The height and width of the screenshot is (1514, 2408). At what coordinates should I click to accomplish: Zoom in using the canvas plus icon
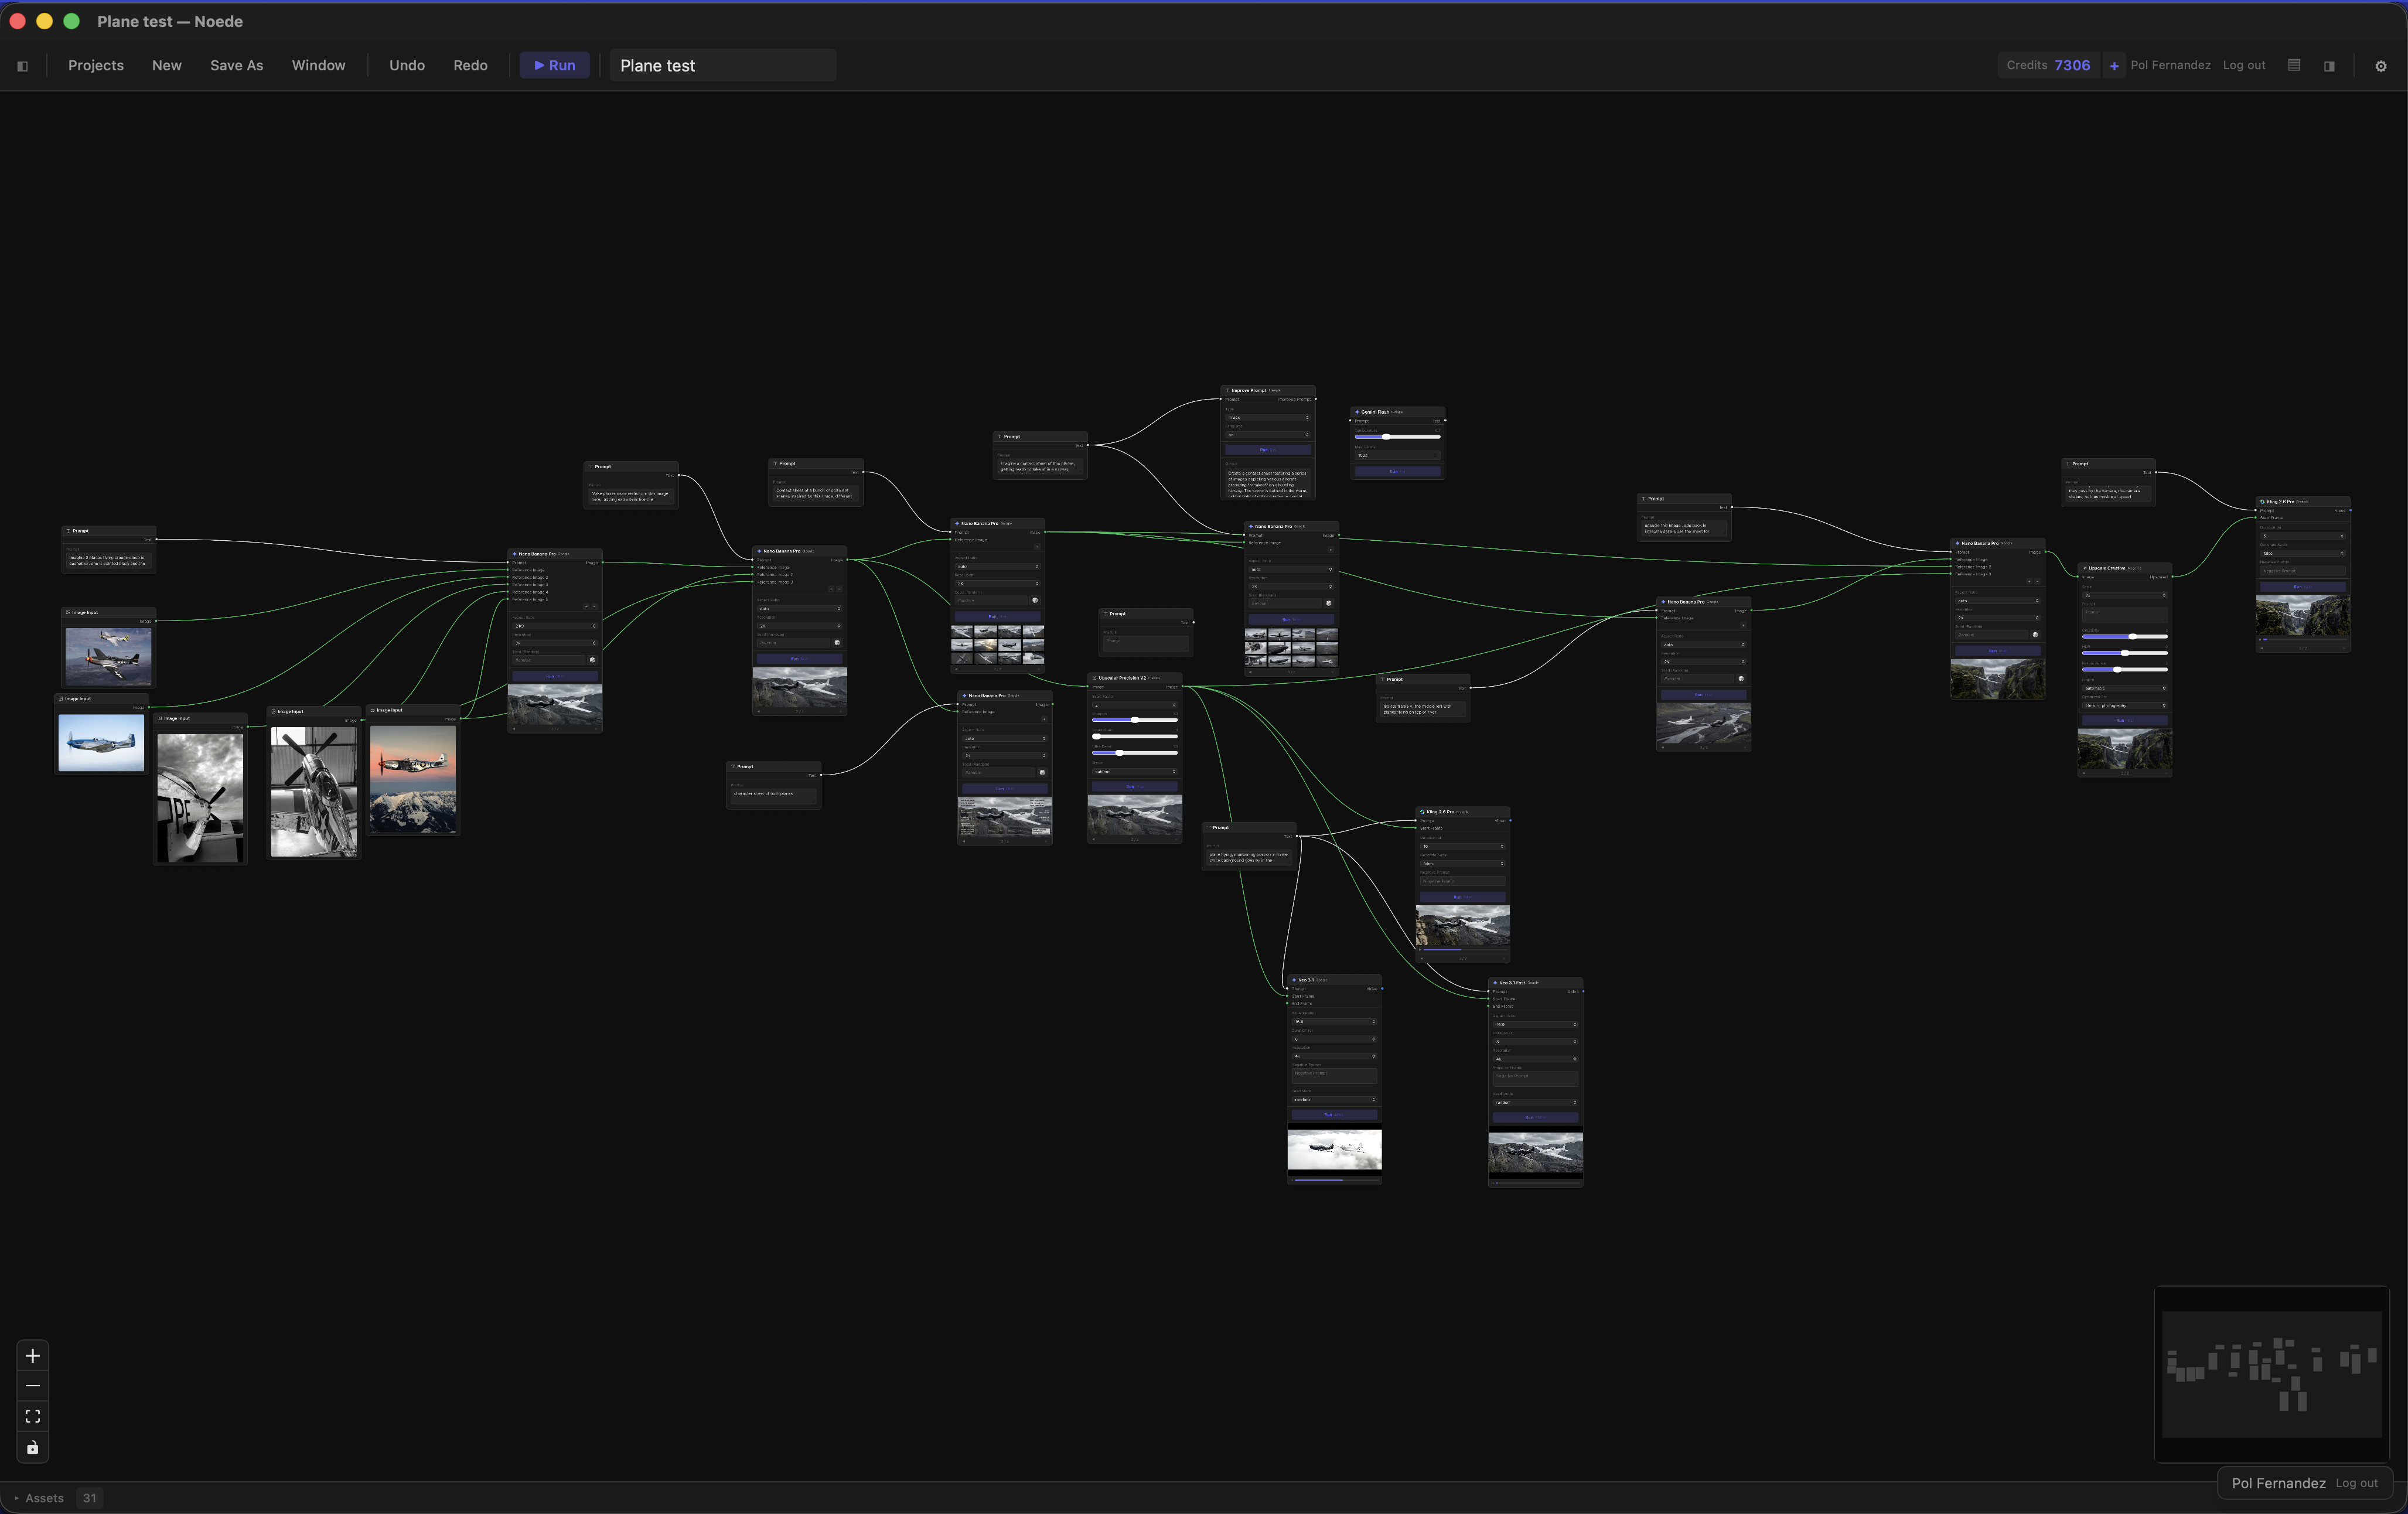coord(32,1357)
